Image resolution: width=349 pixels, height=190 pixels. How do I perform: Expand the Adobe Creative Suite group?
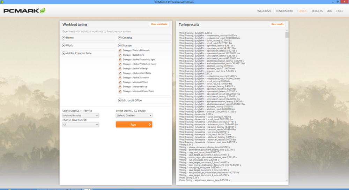[x=88, y=53]
